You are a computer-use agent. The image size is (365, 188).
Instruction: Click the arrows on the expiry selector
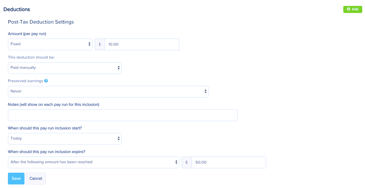pyautogui.click(x=176, y=162)
